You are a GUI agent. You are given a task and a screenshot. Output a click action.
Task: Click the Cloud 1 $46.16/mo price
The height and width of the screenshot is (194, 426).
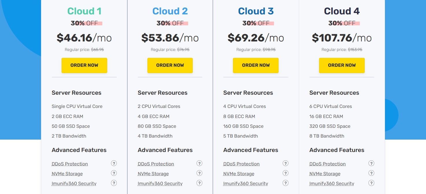[84, 38]
